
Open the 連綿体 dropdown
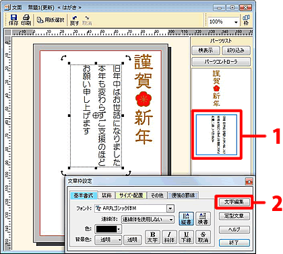click(x=171, y=220)
